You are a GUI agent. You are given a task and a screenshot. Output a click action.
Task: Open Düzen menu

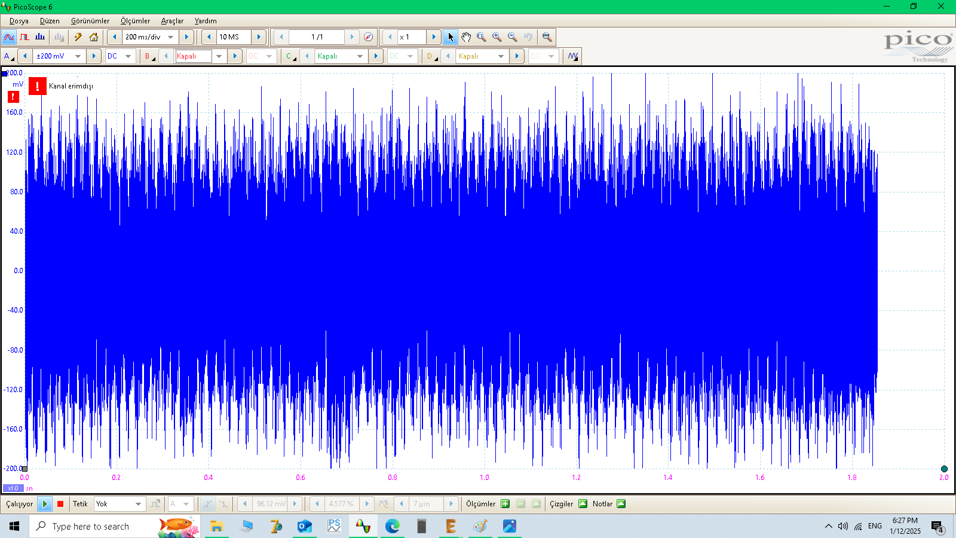click(50, 21)
